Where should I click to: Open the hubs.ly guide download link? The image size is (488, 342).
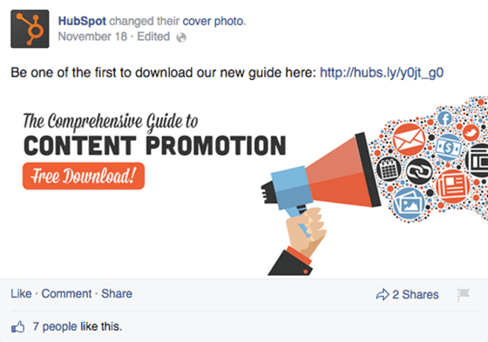tap(382, 73)
